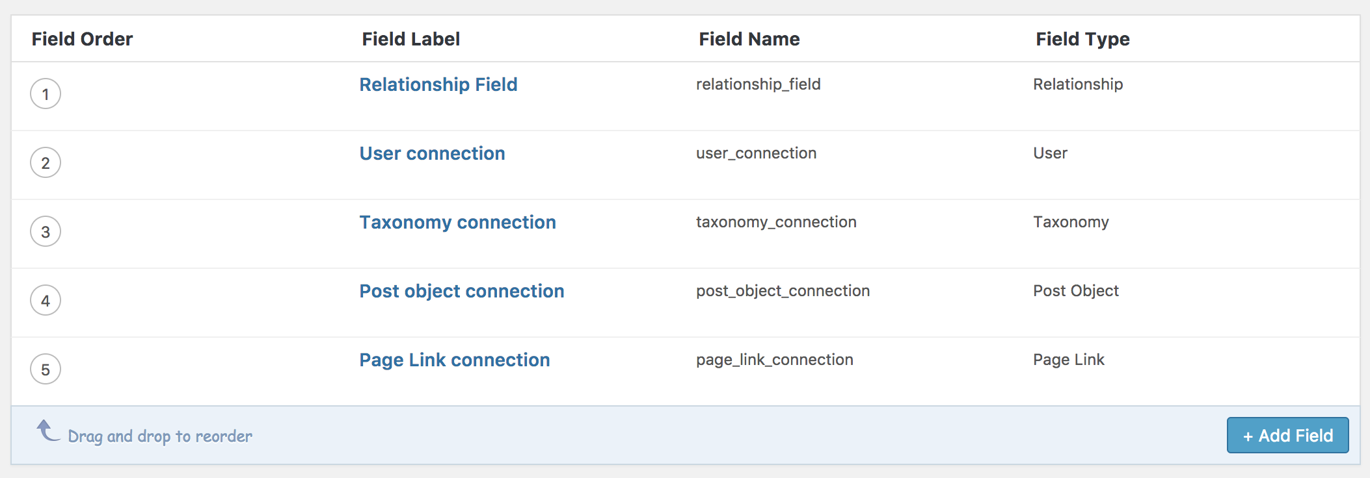Select the order handle numbered 2
The image size is (1370, 478).
coord(46,162)
